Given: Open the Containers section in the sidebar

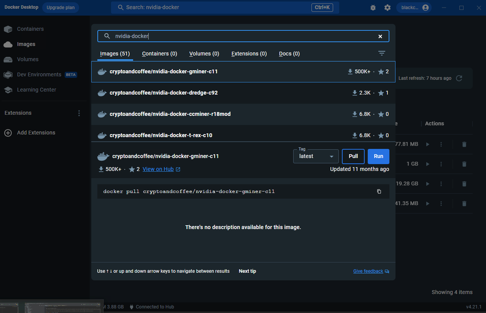Looking at the screenshot, I should click(x=30, y=29).
